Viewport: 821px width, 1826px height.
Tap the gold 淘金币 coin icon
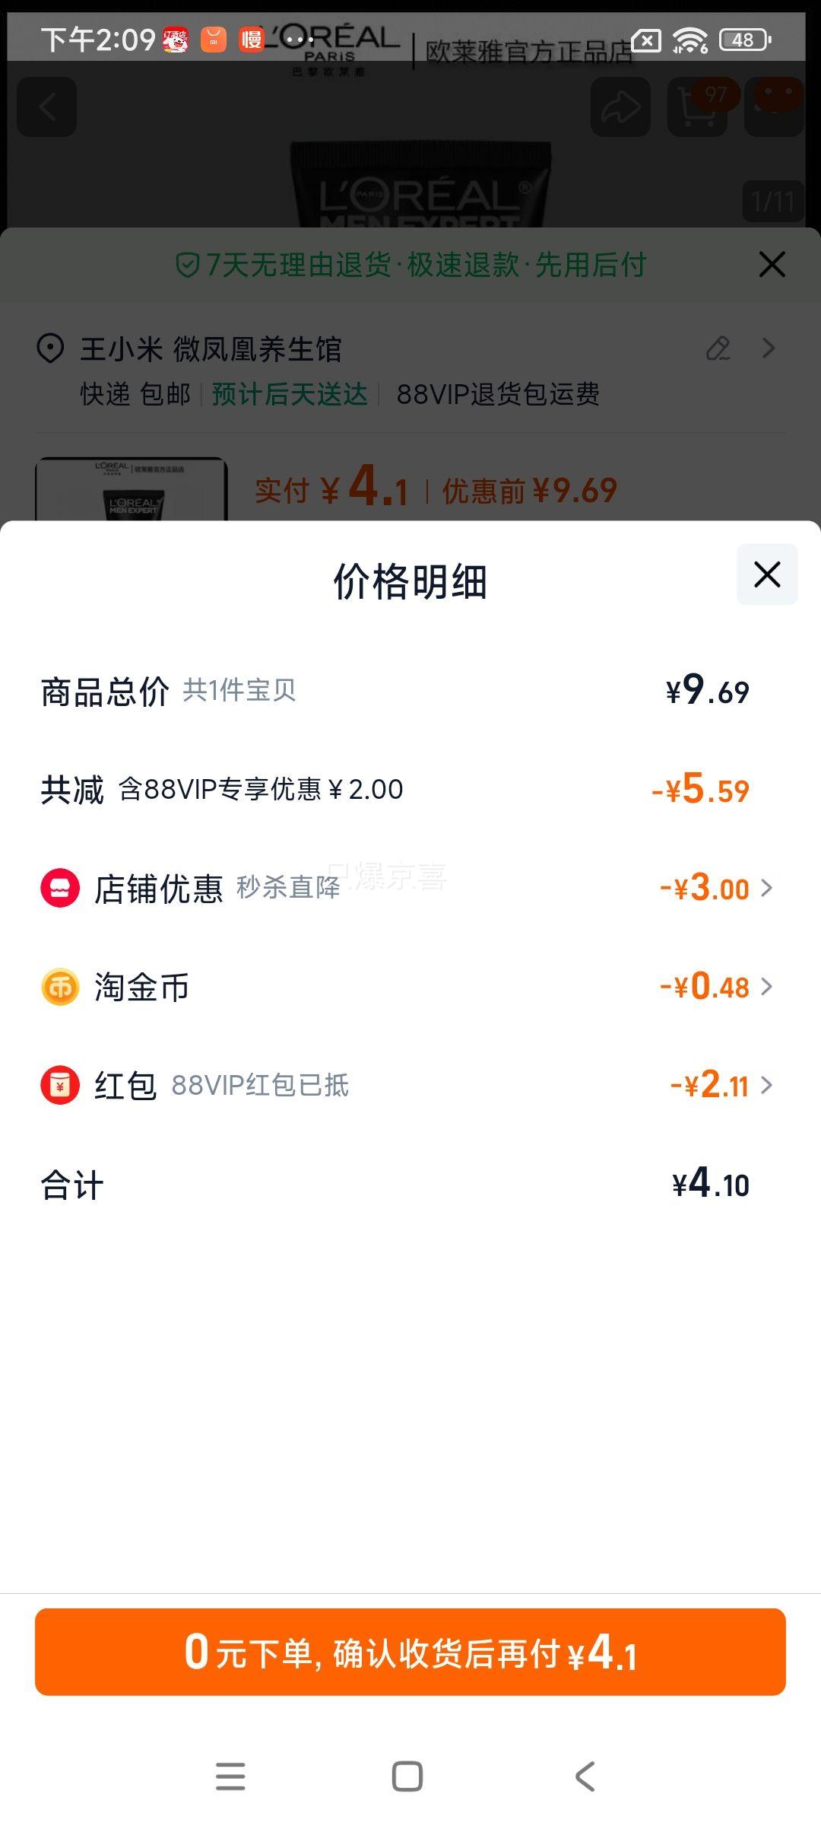tap(60, 987)
